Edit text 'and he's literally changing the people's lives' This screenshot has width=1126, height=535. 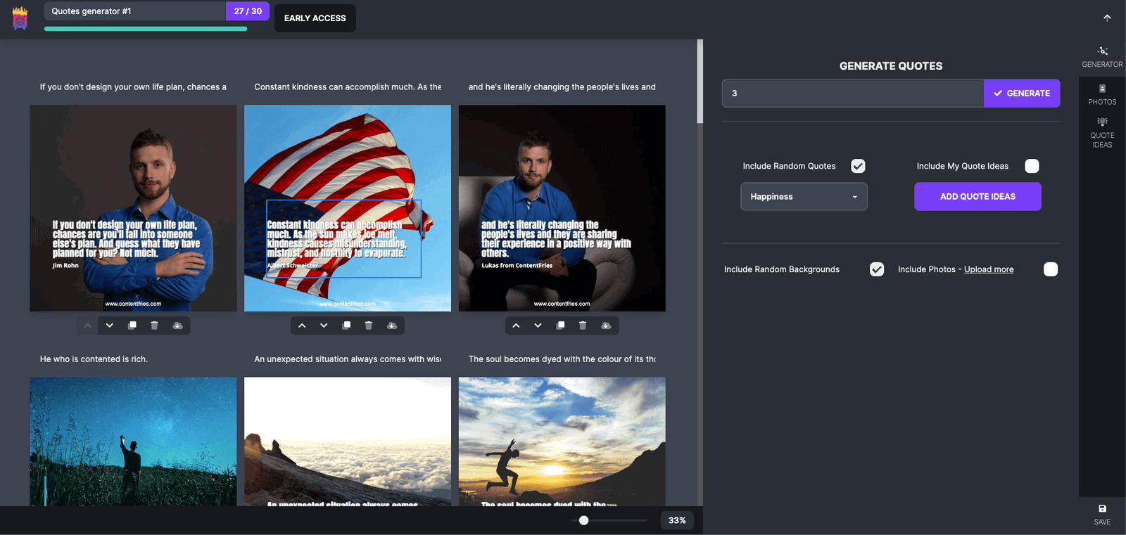562,87
